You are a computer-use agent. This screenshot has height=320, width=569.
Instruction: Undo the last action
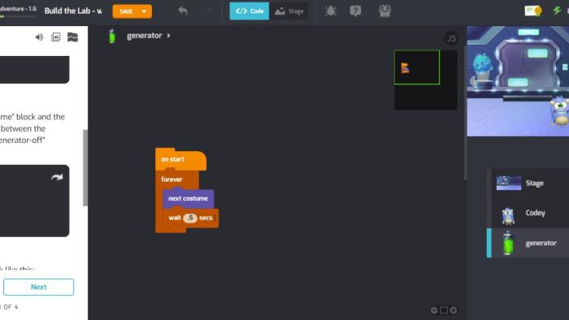click(x=183, y=11)
